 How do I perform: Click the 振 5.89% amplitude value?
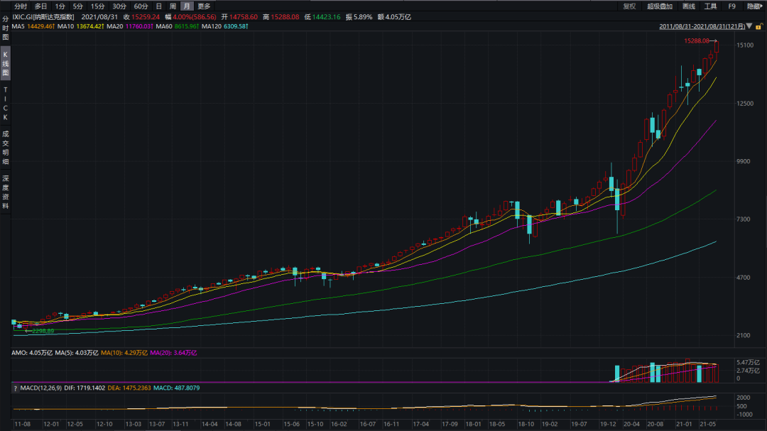(x=359, y=17)
